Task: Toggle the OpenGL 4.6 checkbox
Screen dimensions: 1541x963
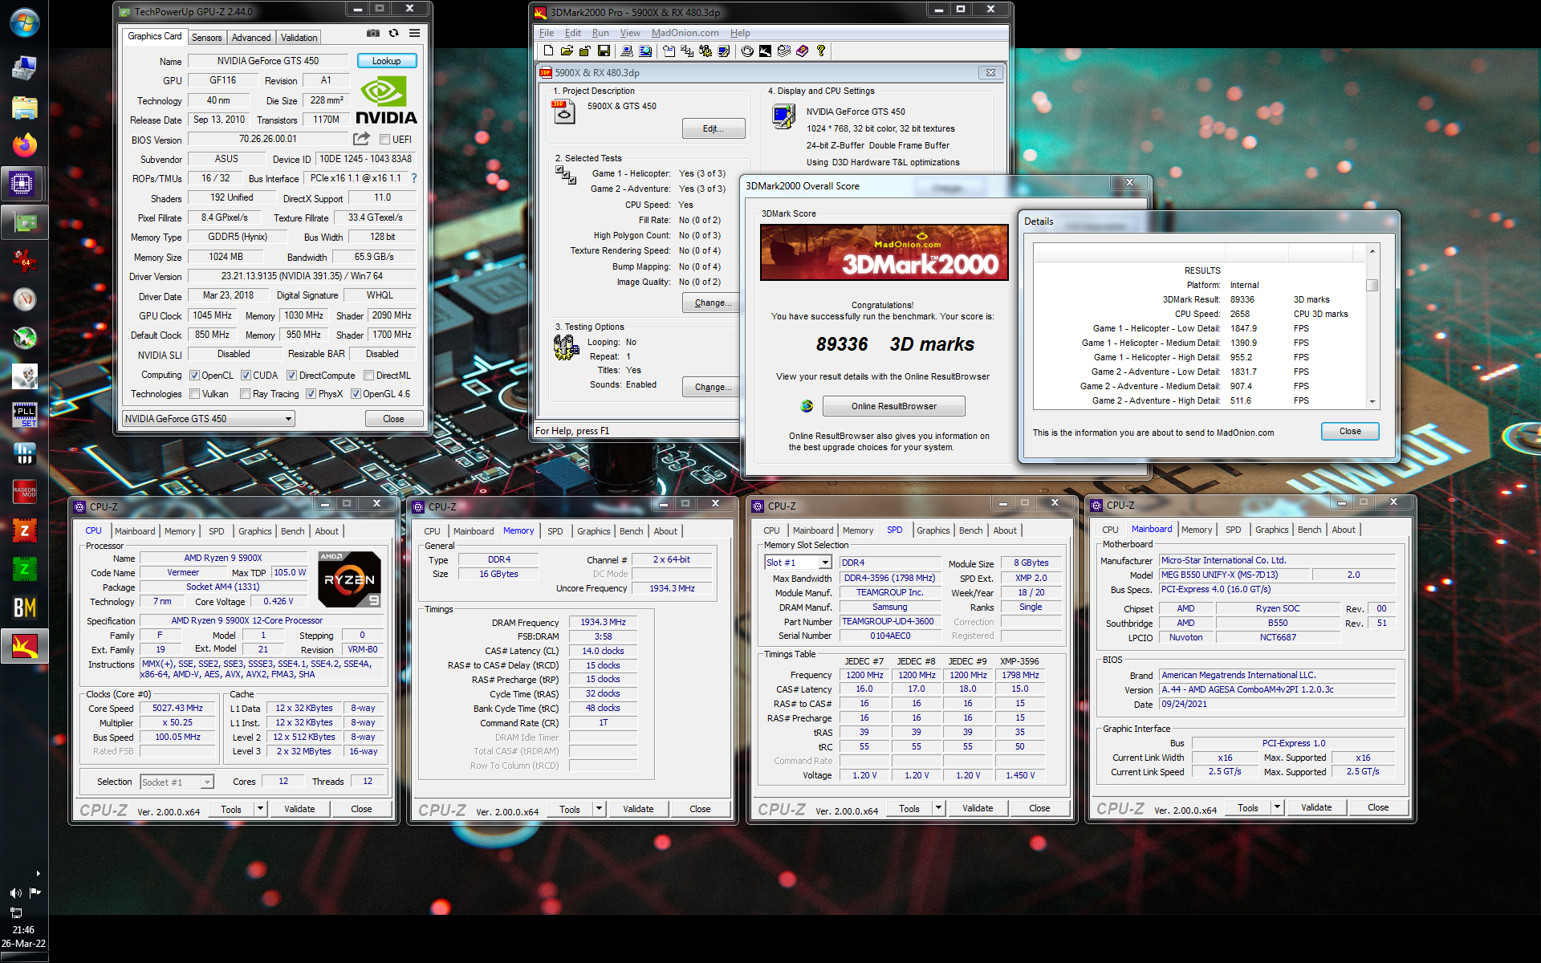Action: [356, 394]
